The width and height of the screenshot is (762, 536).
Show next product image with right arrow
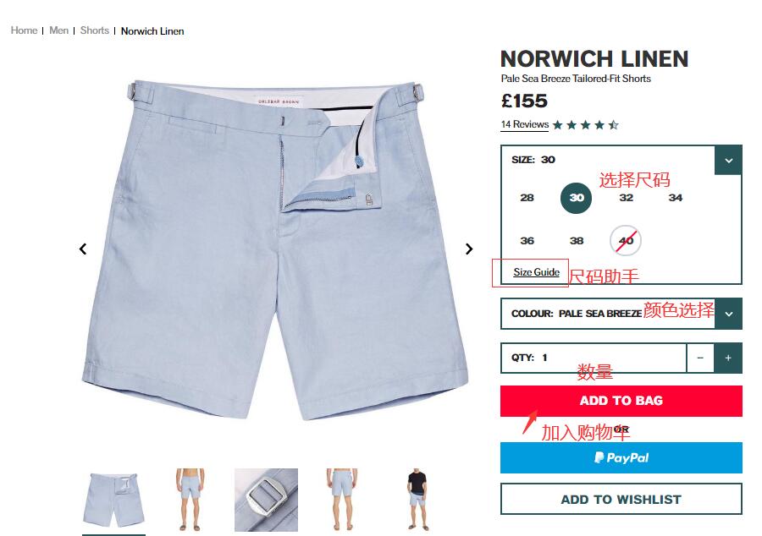click(x=468, y=249)
